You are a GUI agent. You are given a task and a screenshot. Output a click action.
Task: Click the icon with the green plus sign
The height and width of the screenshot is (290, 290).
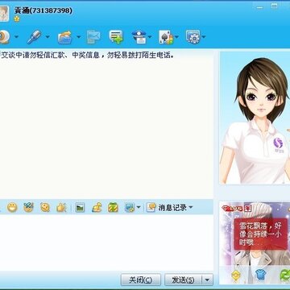[x=116, y=37]
